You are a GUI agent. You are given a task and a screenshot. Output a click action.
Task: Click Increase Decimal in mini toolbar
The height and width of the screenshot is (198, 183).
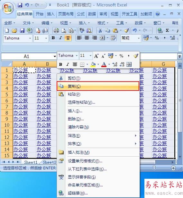click(x=115, y=65)
